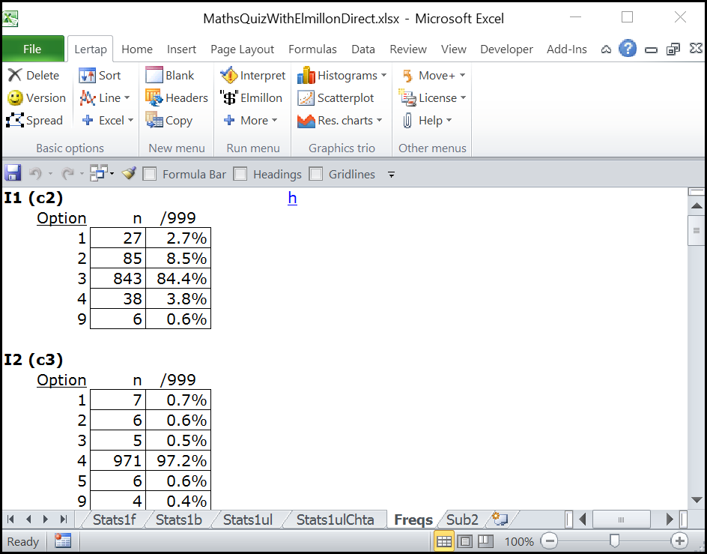
Task: Click the Copy icon in New menu
Action: tap(154, 120)
